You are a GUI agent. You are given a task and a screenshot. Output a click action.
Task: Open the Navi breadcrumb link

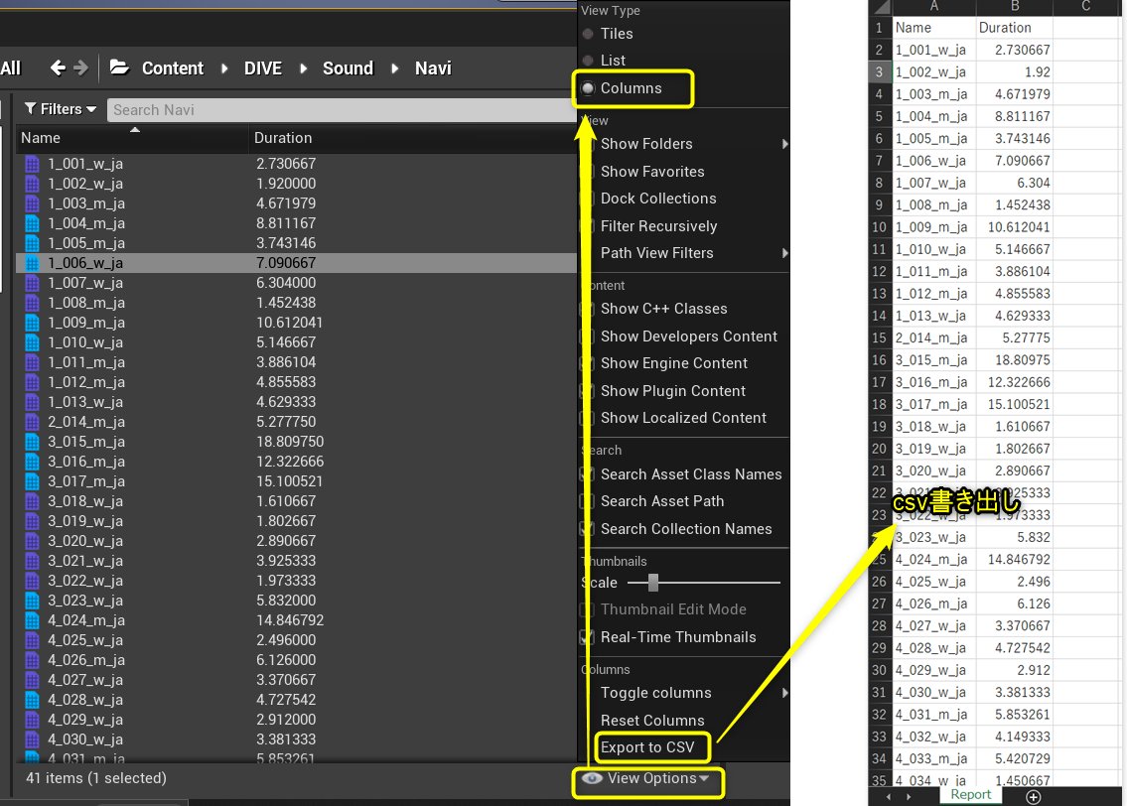[x=433, y=67]
